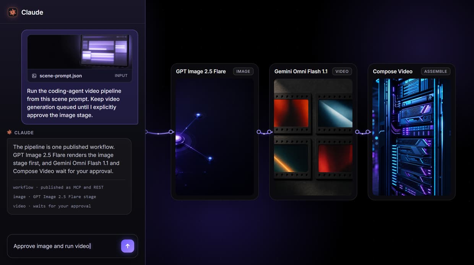Click the VIDEO badge on second node
Viewport: 474px width, 265px height.
[x=342, y=71]
